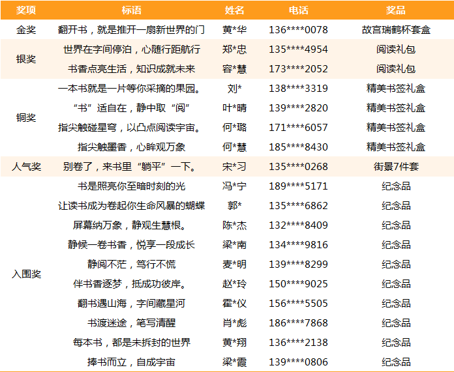Screen dimensions: 454x372
Task: Click 精美书签礼盒 in 刘*'s row
Action: click(x=396, y=88)
